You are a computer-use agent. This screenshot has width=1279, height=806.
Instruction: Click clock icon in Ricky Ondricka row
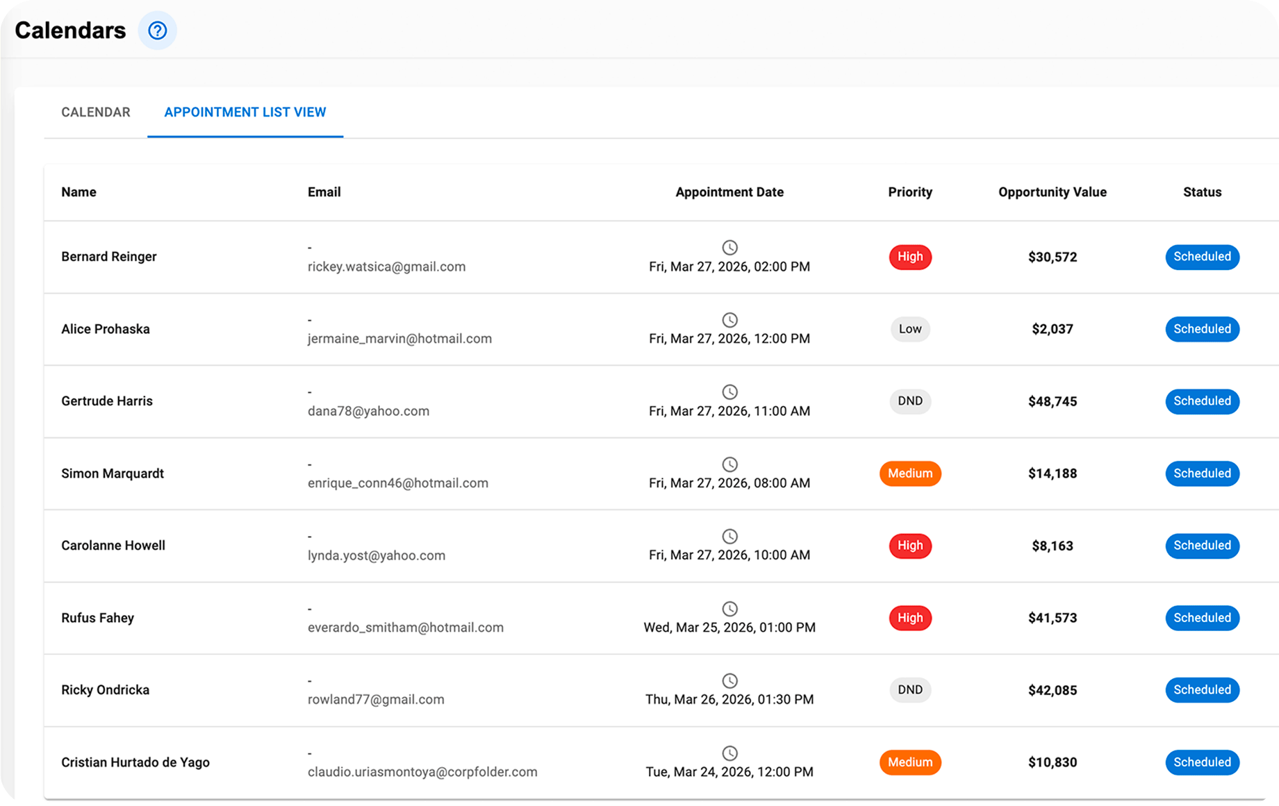(729, 680)
